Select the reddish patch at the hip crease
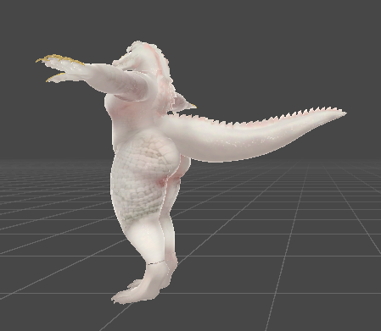This screenshot has width=381, height=331. (x=161, y=182)
